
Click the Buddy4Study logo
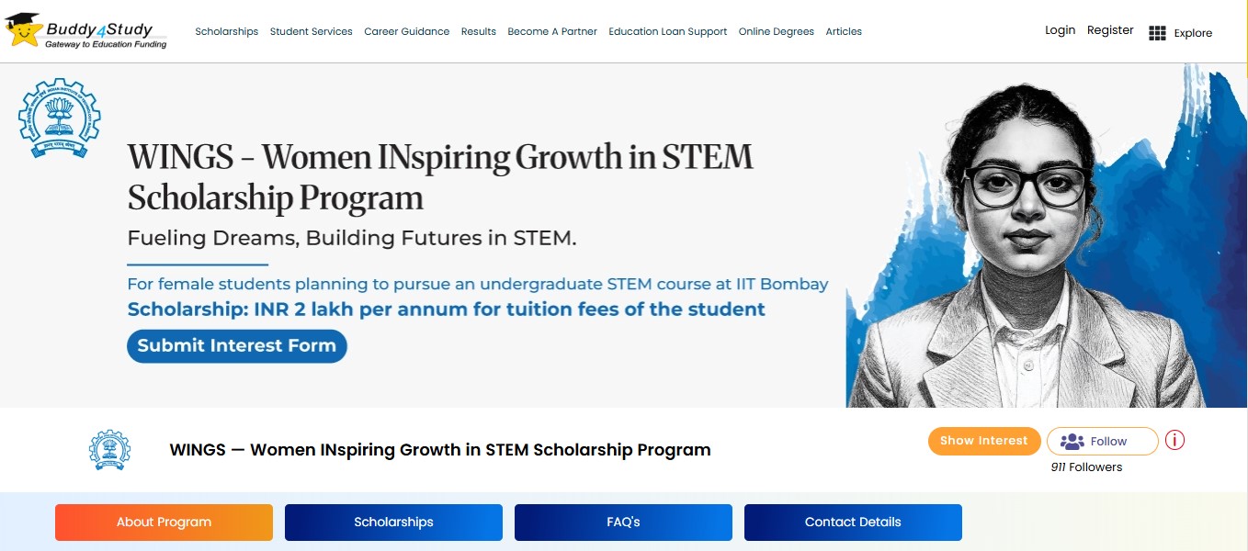pos(85,31)
